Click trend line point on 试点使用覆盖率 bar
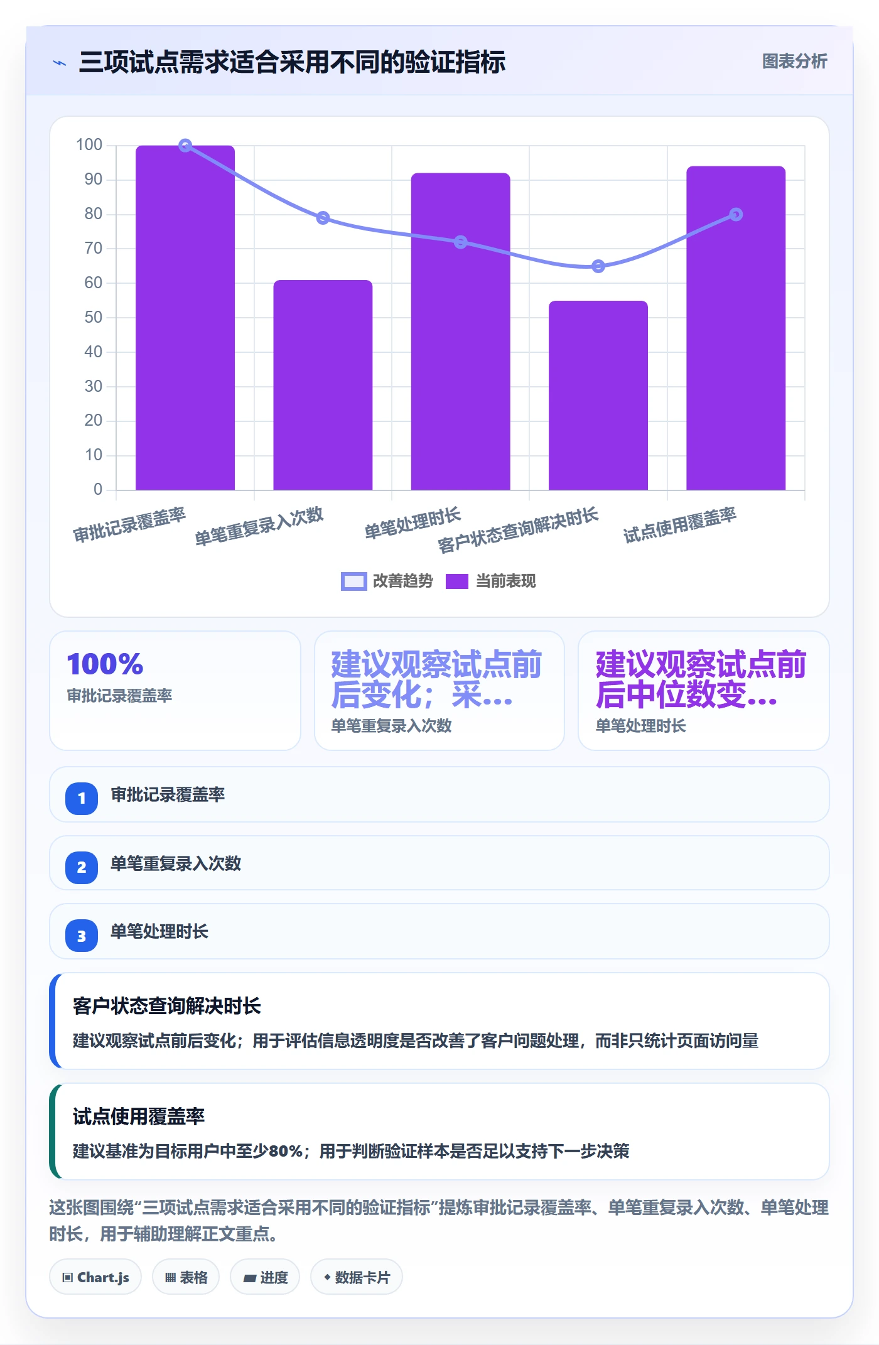Screen dimensions: 879x1345 point(736,215)
